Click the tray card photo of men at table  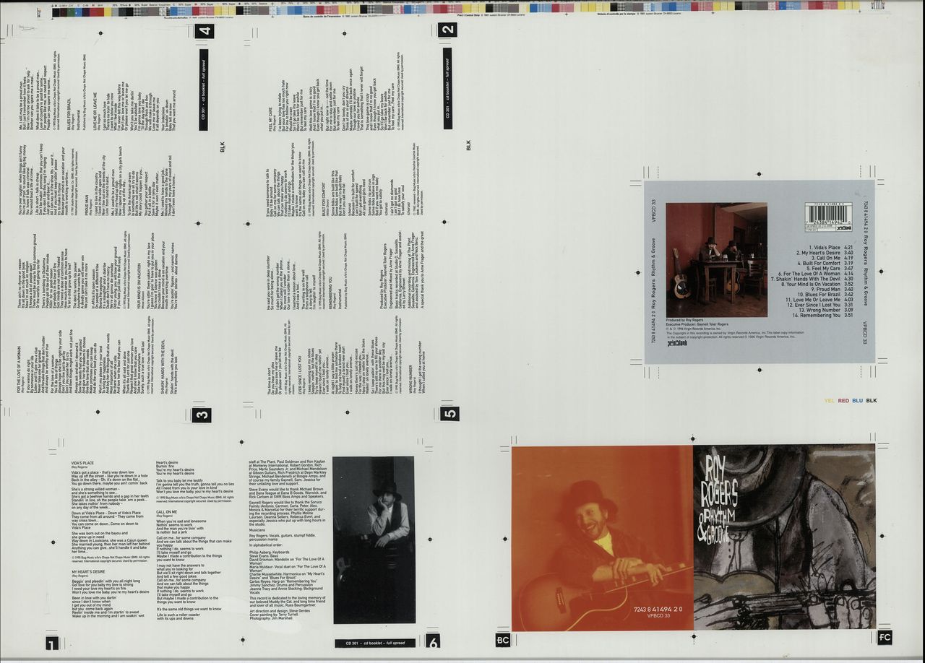pos(716,260)
